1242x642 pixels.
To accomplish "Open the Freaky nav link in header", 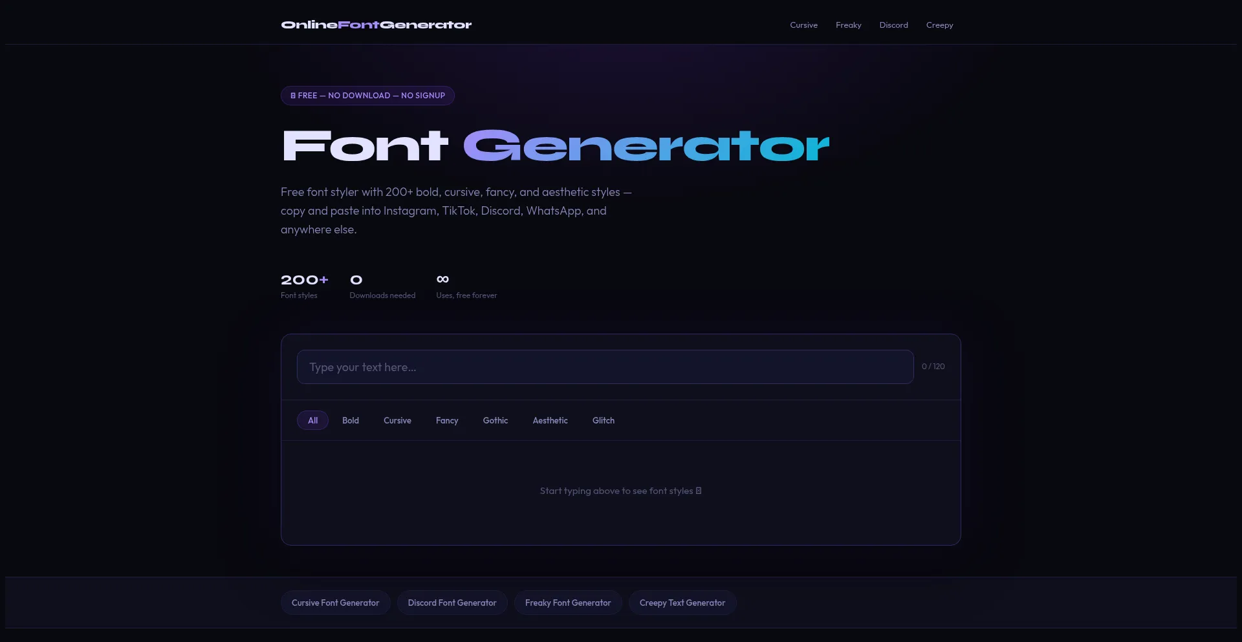I will [848, 25].
